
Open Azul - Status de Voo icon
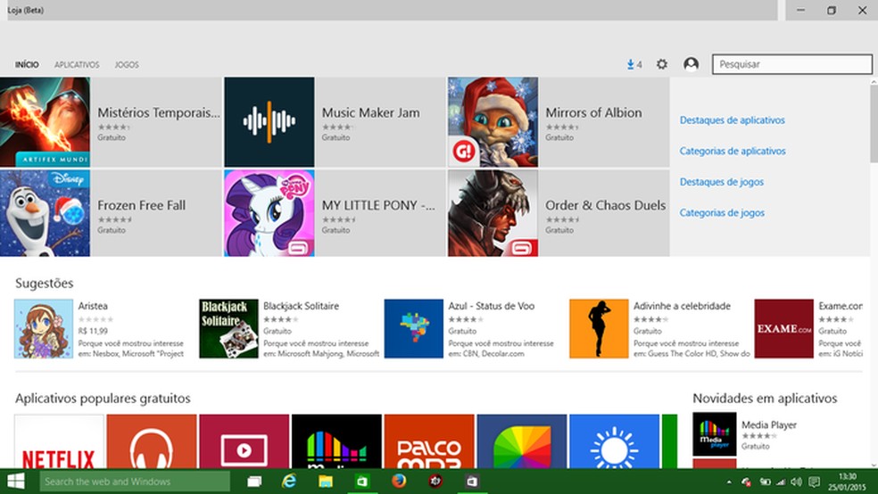[x=414, y=328]
